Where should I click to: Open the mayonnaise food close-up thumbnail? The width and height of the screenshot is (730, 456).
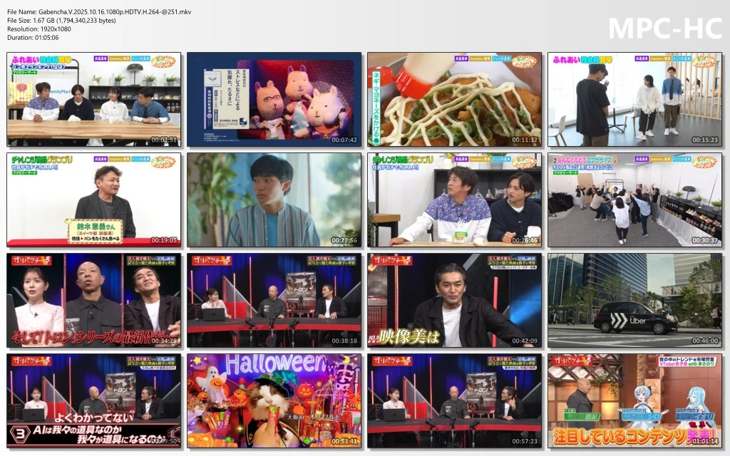point(454,99)
